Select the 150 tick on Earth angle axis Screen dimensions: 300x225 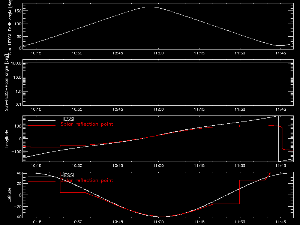pos(18,11)
